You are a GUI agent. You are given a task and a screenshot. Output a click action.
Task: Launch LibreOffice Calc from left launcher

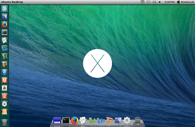pos(5,56)
